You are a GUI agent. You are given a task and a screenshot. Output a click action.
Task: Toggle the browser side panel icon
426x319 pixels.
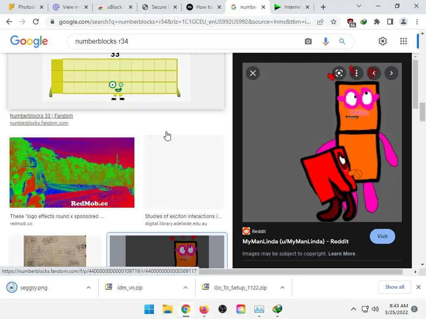[390, 22]
